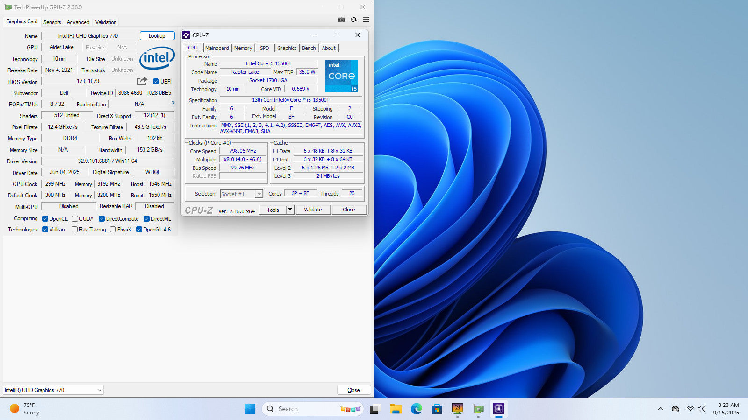This screenshot has width=748, height=420.
Task: Toggle the Vulkan checkbox
Action: pos(45,229)
